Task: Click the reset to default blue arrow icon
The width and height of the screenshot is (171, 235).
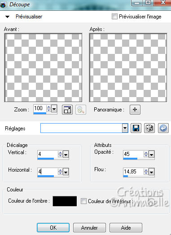Action: coord(163,128)
